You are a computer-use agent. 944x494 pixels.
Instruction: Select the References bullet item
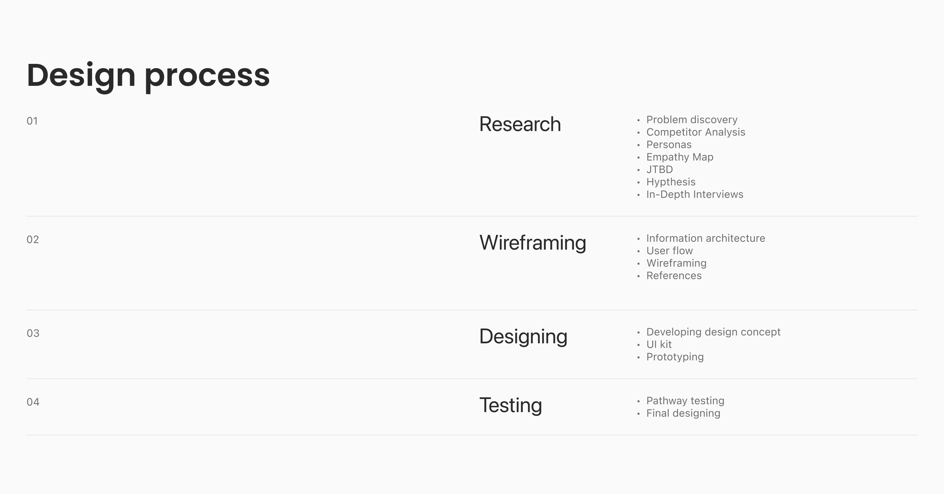[x=674, y=276]
